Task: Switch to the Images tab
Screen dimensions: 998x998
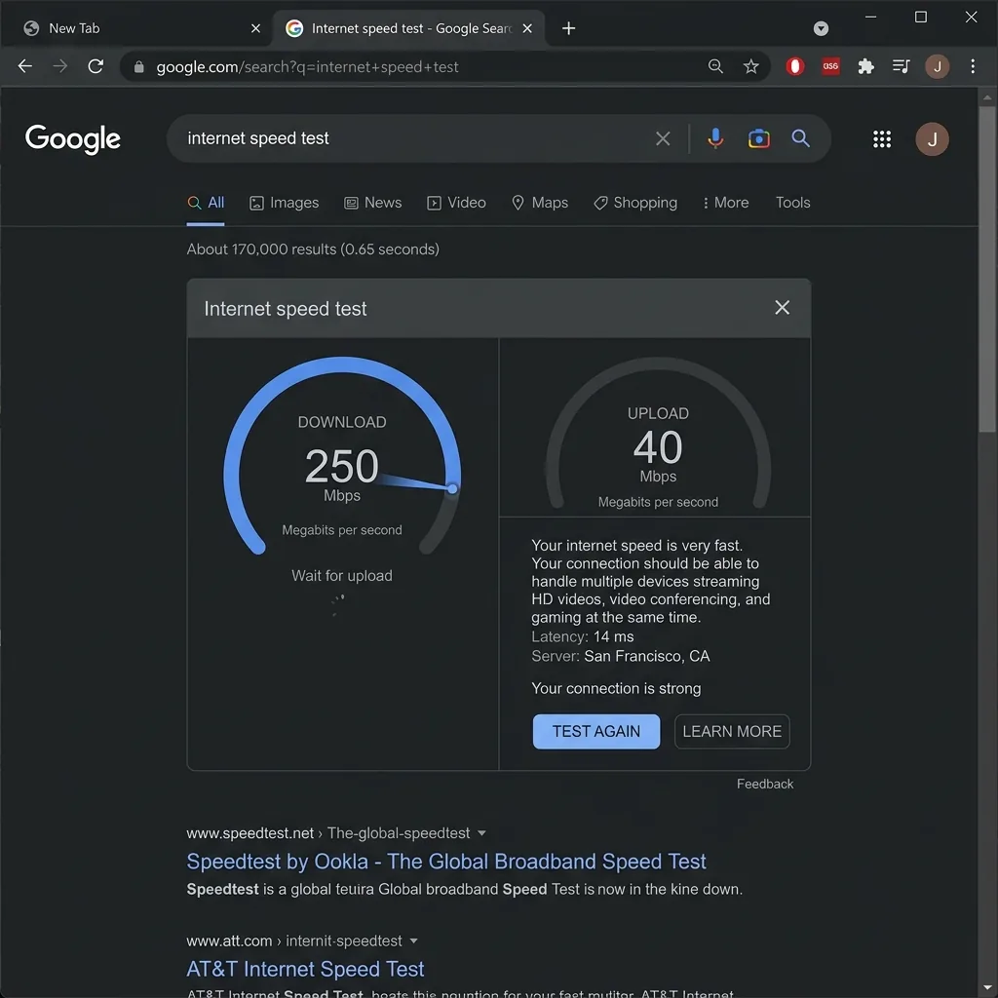Action: coord(284,203)
